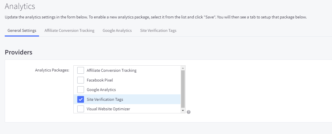Click the Google Analytics list label

[101, 90]
